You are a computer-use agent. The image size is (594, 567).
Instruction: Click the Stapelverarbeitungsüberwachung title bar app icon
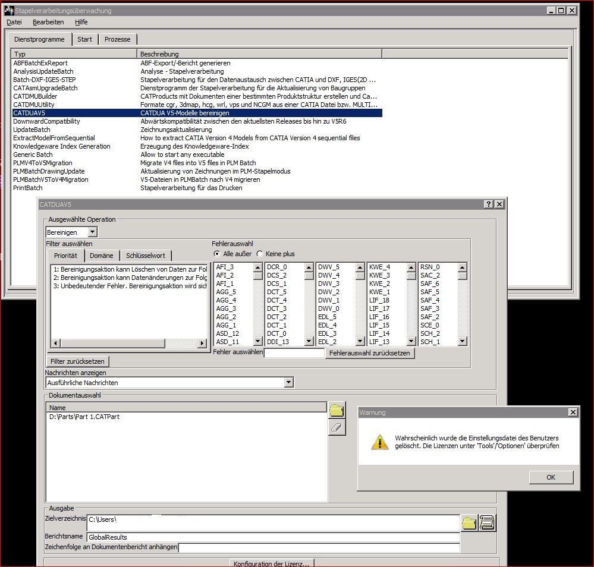pos(9,10)
